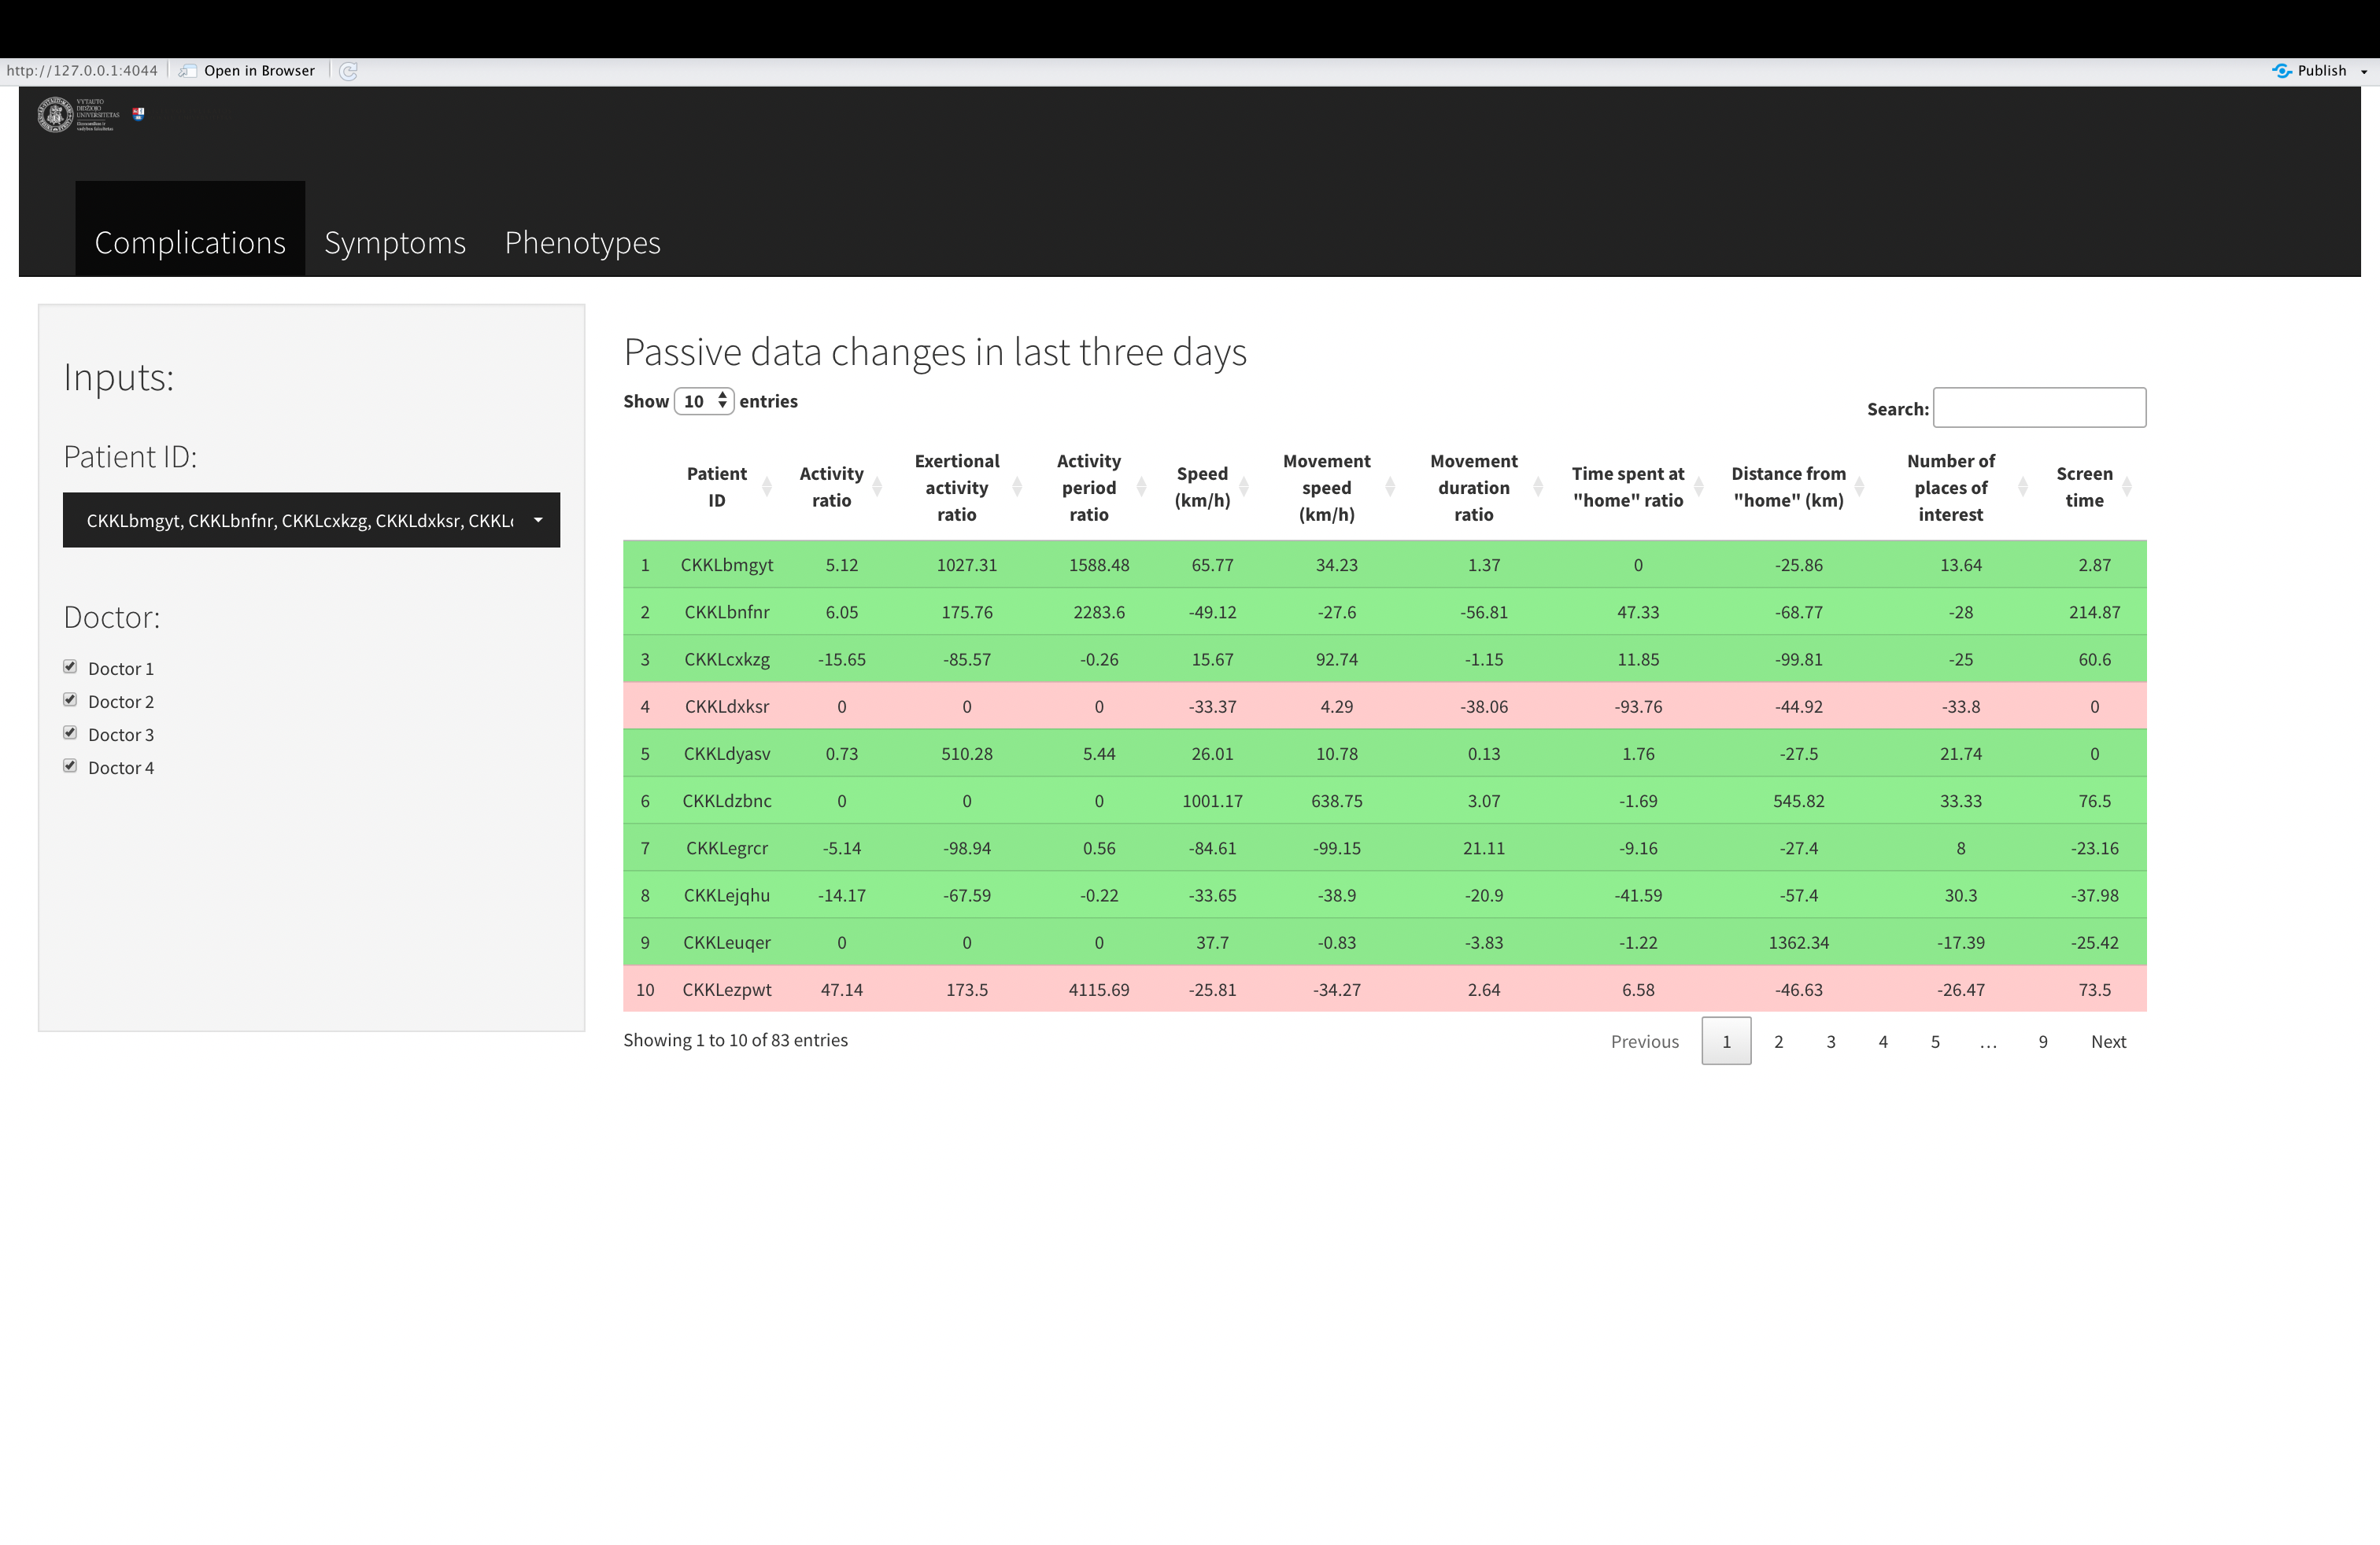
Task: Expand the Publish dropdown arrow
Action: [x=2364, y=72]
